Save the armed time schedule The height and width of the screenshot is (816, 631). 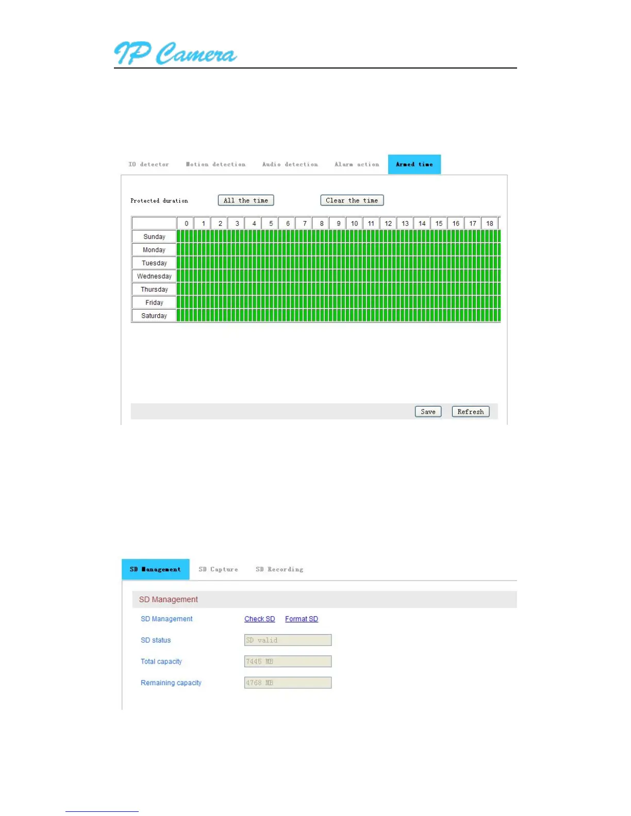pos(428,412)
